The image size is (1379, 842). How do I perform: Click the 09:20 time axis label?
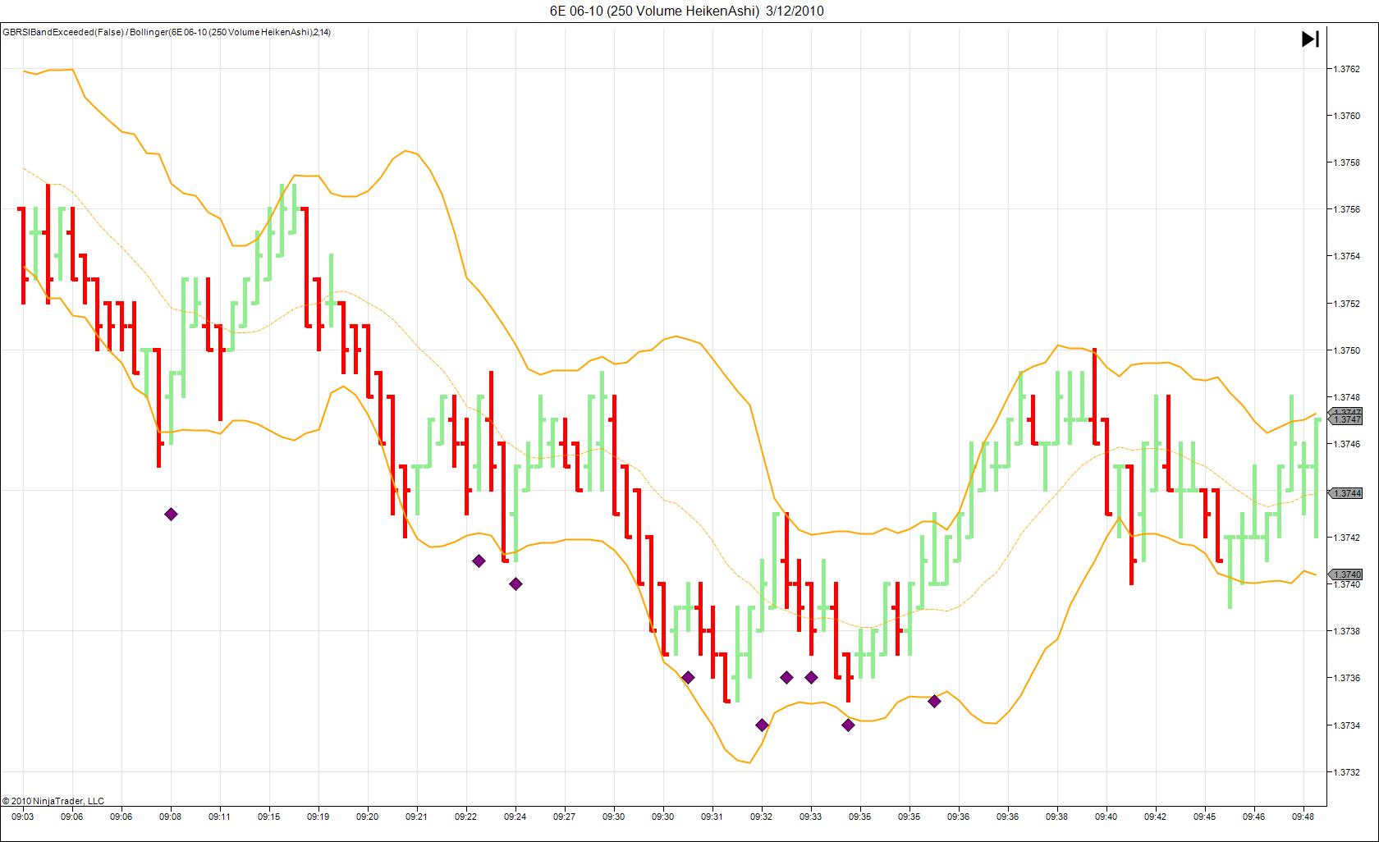[x=368, y=817]
